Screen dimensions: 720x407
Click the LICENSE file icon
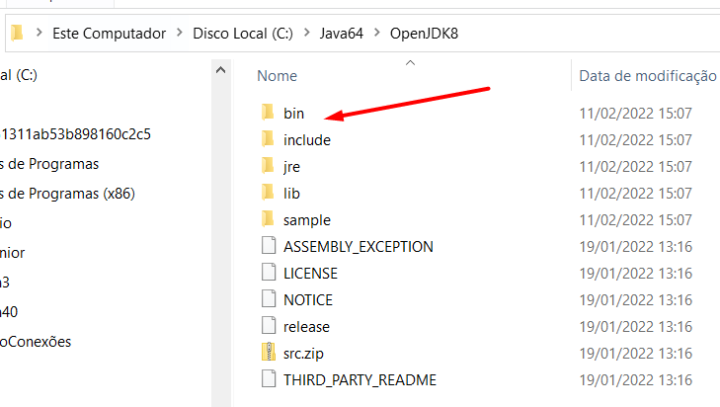click(269, 272)
